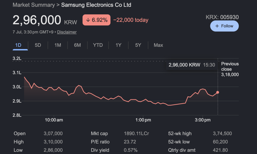Click the 2.9L y-axis label
Image resolution: width=257 pixels, height=154 pixels.
pyautogui.click(x=17, y=101)
